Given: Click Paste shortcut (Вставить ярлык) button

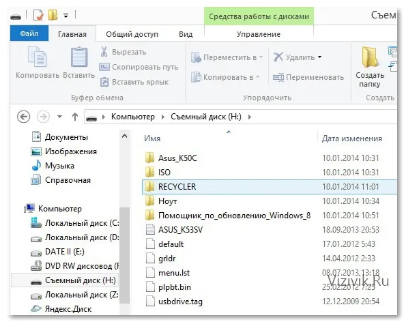Looking at the screenshot, I should 134,82.
